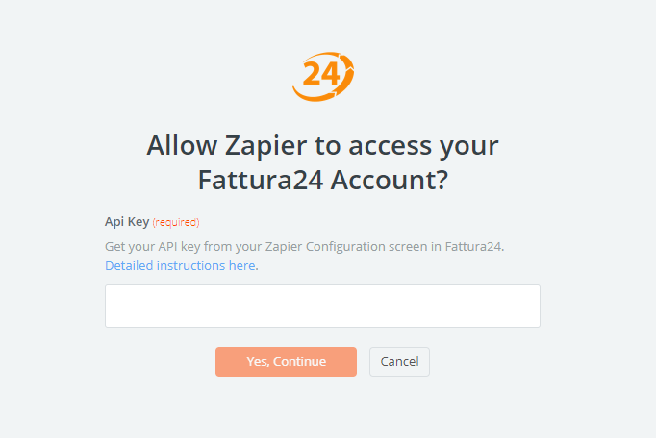Click the Api Key field label
Image resolution: width=656 pixels, height=438 pixels.
click(127, 222)
